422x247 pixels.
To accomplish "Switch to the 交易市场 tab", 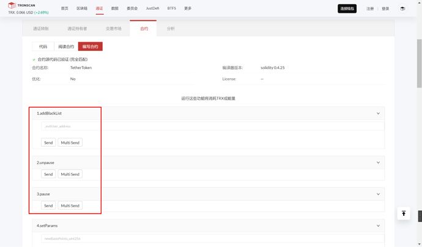I will click(x=114, y=29).
